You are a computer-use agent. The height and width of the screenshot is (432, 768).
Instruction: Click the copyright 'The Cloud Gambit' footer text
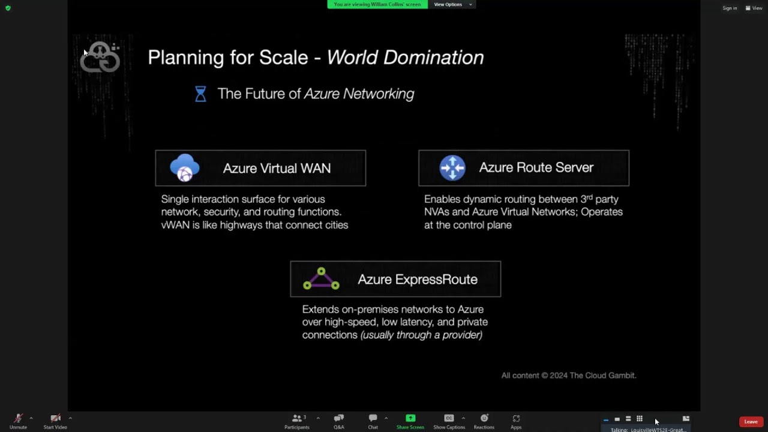tap(569, 376)
